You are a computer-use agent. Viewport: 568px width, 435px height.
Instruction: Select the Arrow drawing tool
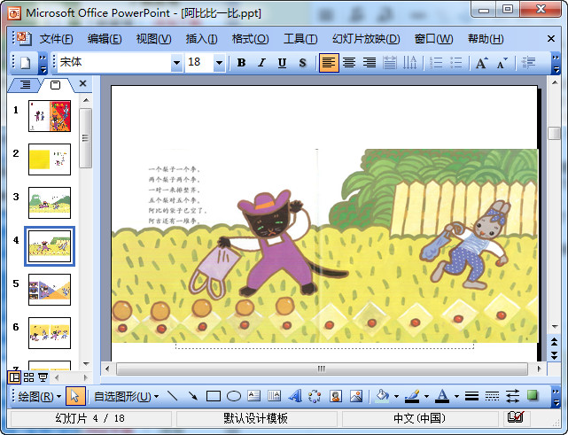click(x=193, y=396)
